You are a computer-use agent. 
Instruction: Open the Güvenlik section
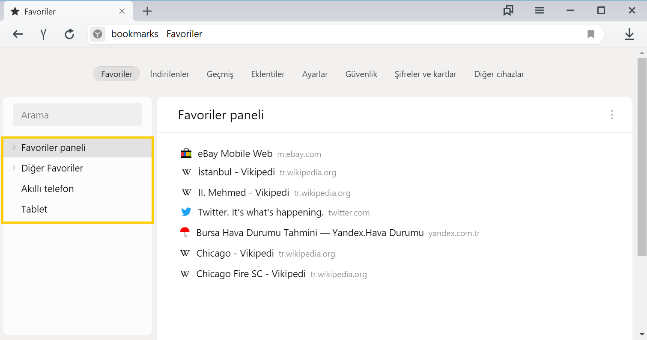pos(361,74)
